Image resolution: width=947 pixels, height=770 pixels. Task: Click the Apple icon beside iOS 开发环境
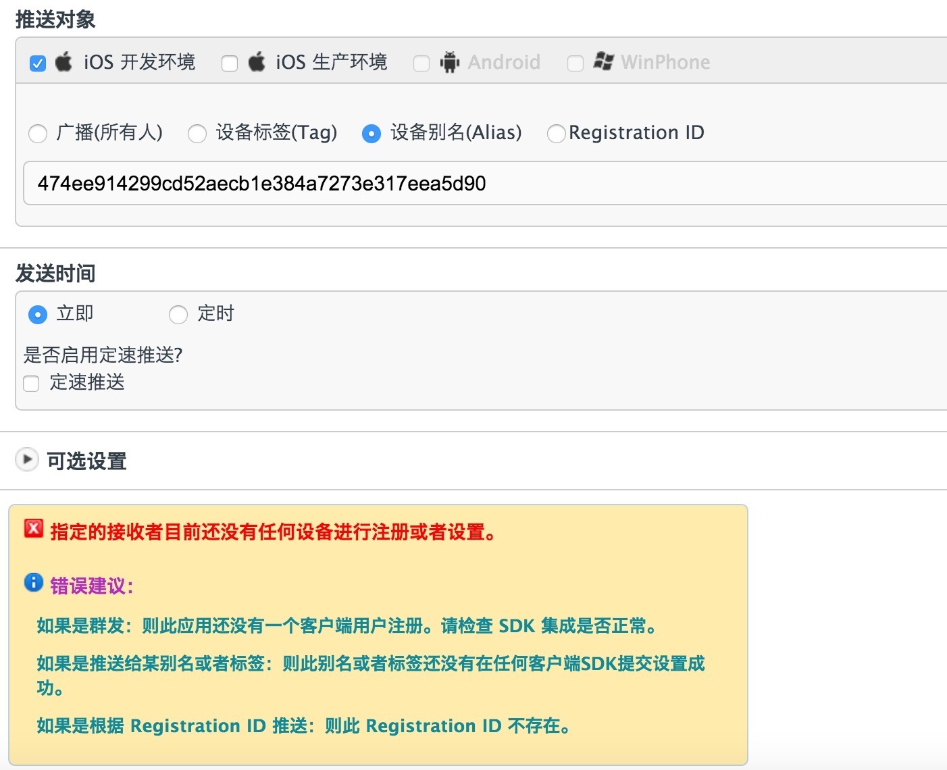tap(63, 62)
